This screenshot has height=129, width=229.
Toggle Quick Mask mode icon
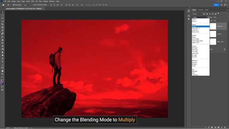point(3,87)
